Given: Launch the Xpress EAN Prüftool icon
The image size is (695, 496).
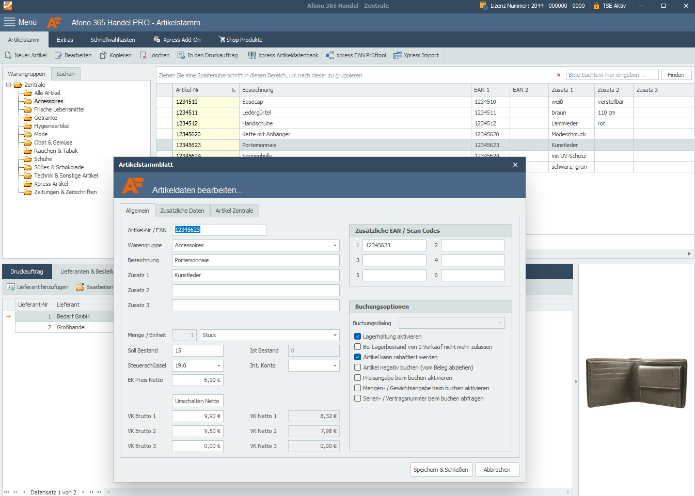Looking at the screenshot, I should click(x=329, y=55).
